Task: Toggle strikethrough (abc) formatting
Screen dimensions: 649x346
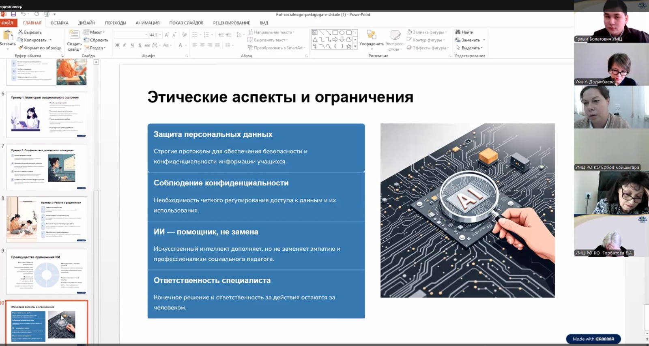Action: [x=147, y=45]
